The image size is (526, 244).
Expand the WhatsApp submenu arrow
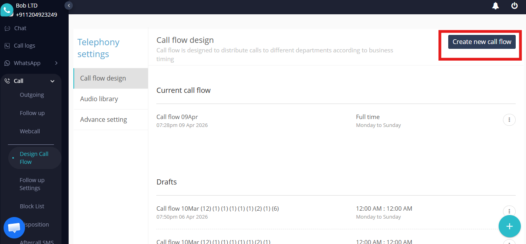point(56,63)
